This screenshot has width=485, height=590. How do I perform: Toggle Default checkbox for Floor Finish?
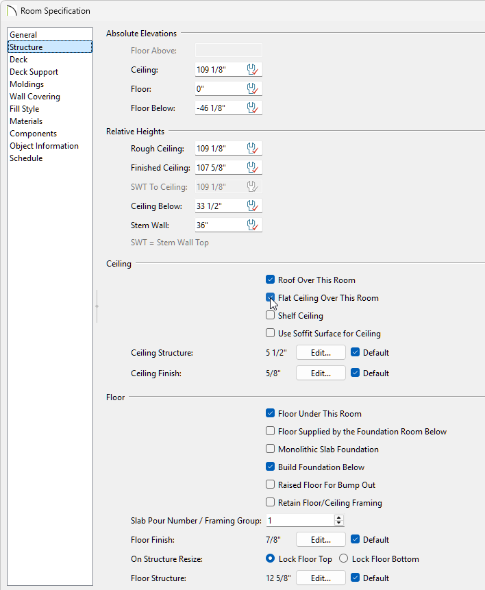pos(356,539)
